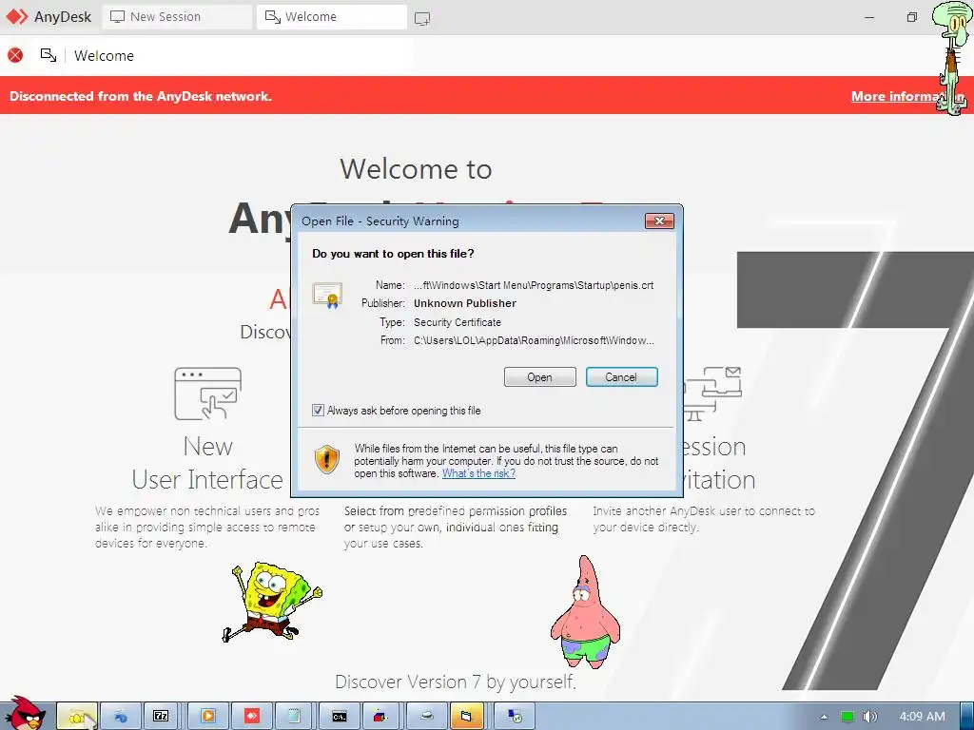The width and height of the screenshot is (974, 730).
Task: Click the AnyDesk taskbar icon
Action: [251, 717]
